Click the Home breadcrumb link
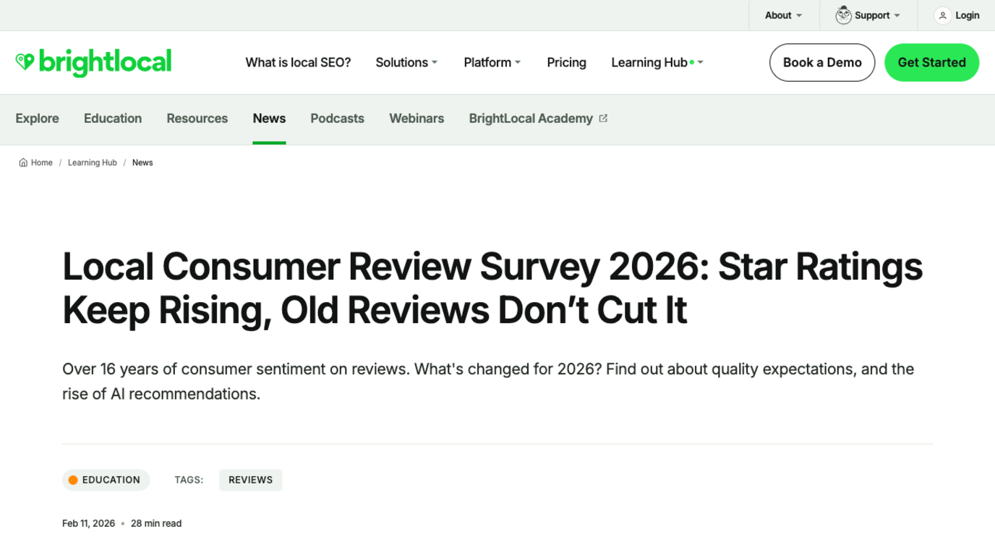Image resolution: width=995 pixels, height=555 pixels. tap(41, 163)
